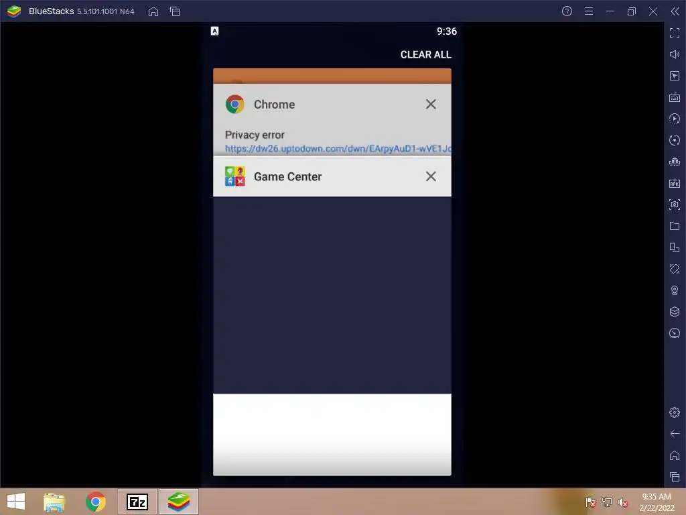The image size is (686, 515).
Task: Click the eco mode gauge icon
Action: pos(675,333)
